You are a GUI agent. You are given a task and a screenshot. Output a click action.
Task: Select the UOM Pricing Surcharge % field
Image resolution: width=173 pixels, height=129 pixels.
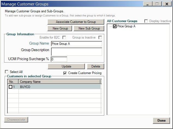59,59
